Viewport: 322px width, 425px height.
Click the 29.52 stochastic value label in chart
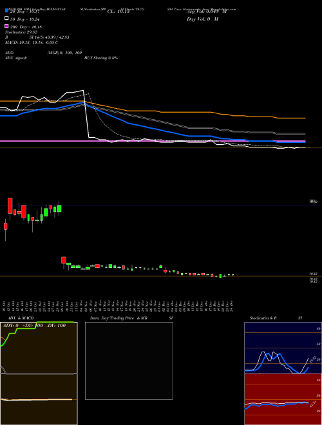313,359
